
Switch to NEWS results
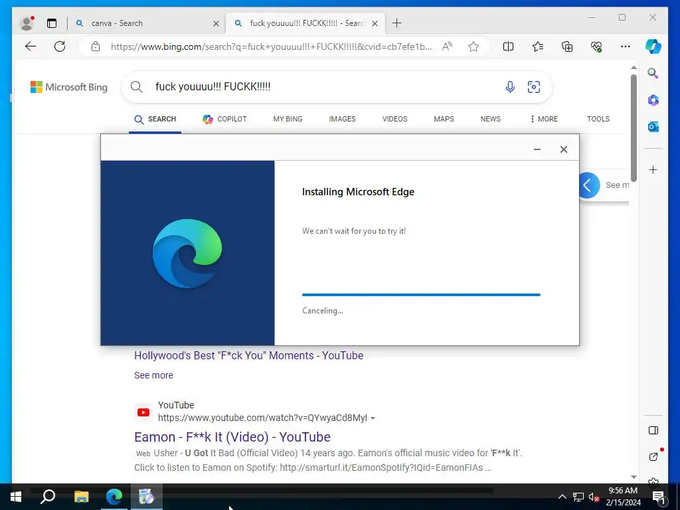click(491, 120)
